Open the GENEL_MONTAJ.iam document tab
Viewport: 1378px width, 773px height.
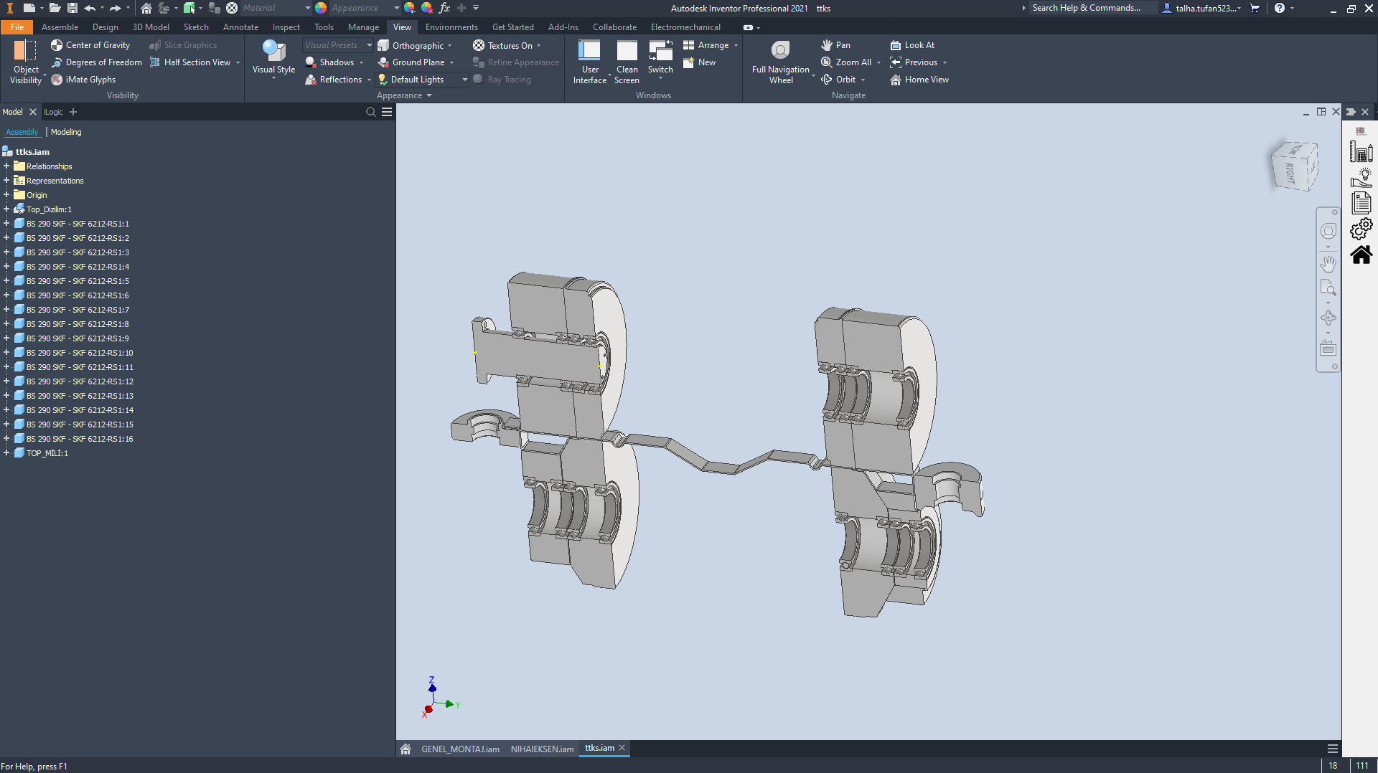pos(460,749)
